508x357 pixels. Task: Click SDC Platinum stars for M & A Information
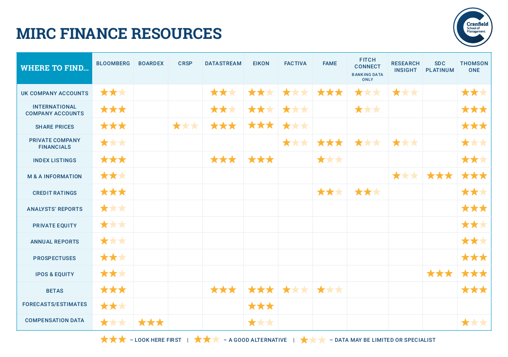440,176
